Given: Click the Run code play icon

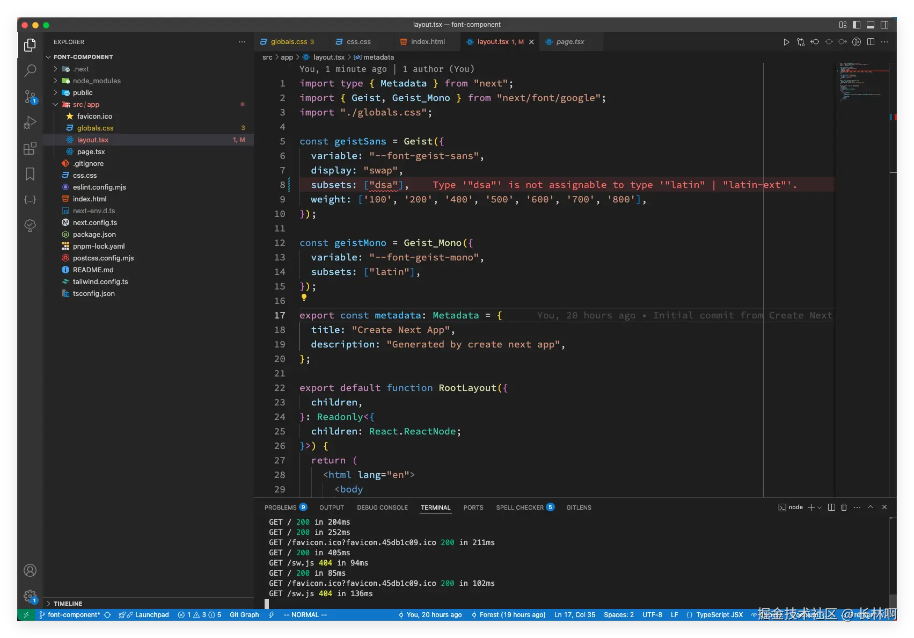Looking at the screenshot, I should pos(786,42).
